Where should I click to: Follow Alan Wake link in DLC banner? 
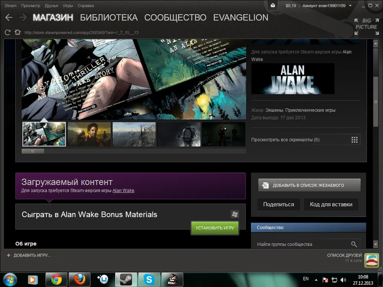(123, 190)
